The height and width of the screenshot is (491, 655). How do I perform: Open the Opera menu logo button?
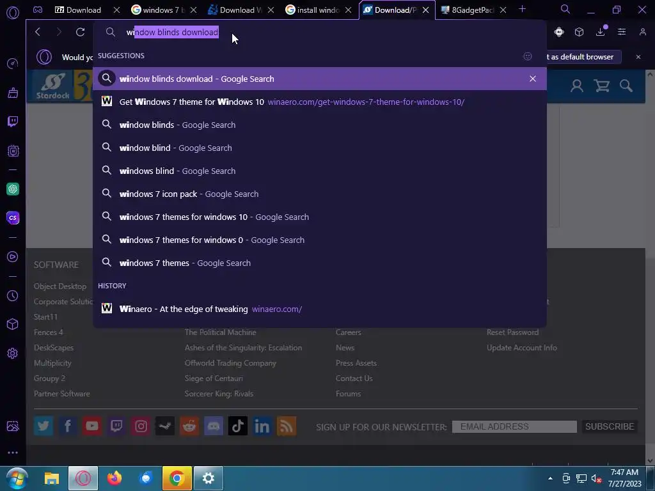coord(13,13)
